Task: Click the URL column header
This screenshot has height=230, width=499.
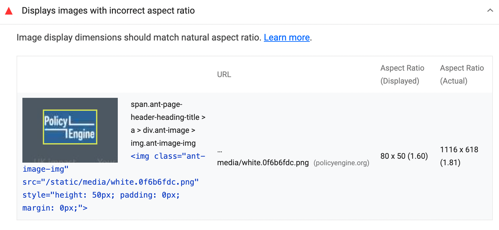Action: click(x=224, y=74)
